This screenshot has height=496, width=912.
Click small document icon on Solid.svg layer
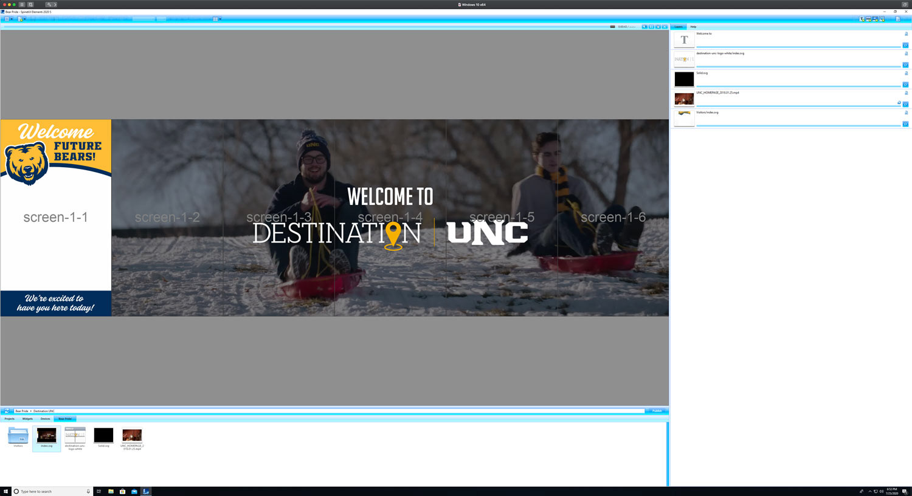click(906, 74)
